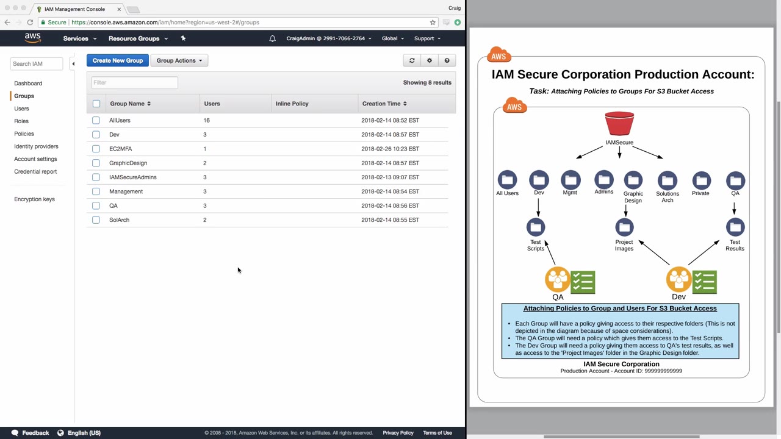Sort table by Creation Time column
Screen dimensions: 781x439
pos(384,104)
